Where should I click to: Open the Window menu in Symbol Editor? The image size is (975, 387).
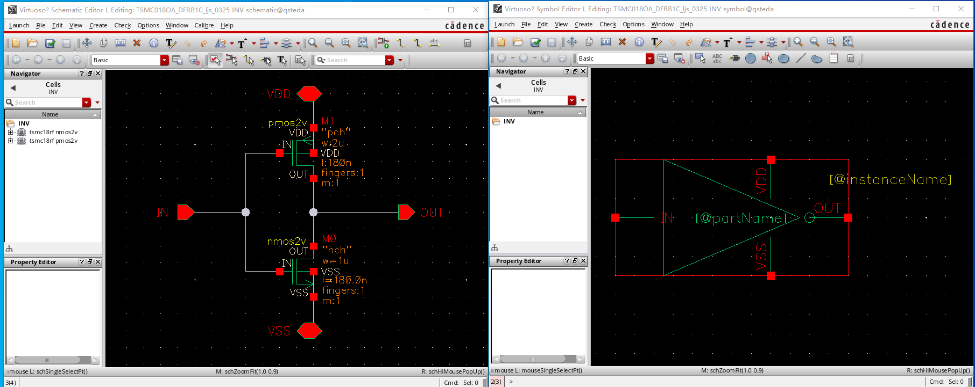click(x=662, y=24)
